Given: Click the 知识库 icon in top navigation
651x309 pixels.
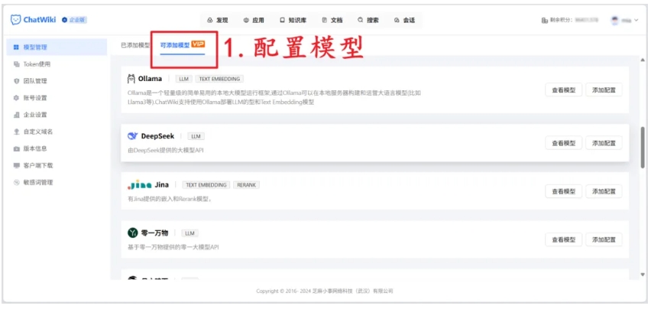Looking at the screenshot, I should (x=282, y=20).
